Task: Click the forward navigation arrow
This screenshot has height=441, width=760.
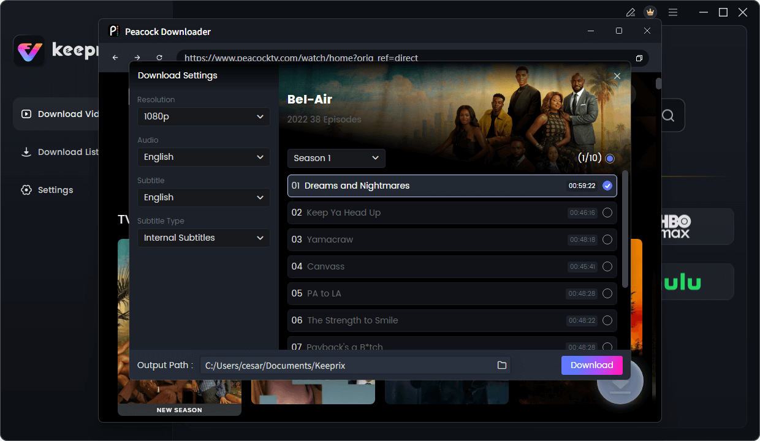Action: [x=137, y=57]
